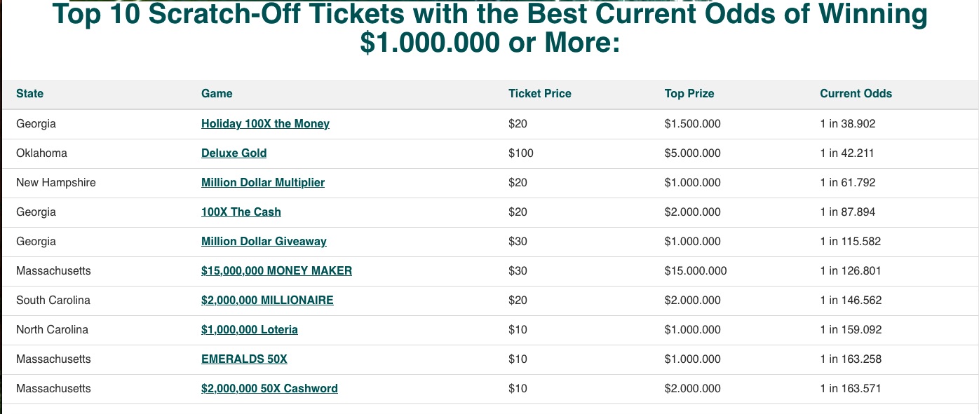The height and width of the screenshot is (414, 979).
Task: Click the Current Odds column header
Action: [x=856, y=94]
